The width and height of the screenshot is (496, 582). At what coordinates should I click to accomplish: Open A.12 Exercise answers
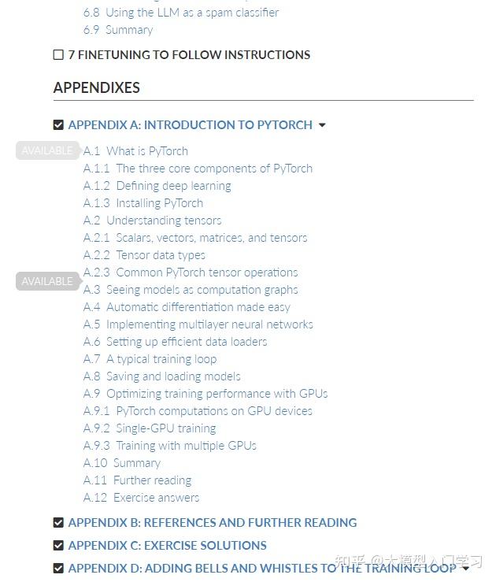coord(141,498)
